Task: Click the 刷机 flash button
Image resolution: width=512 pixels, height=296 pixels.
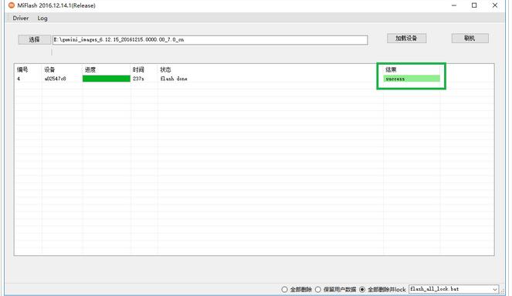Action: coord(470,38)
